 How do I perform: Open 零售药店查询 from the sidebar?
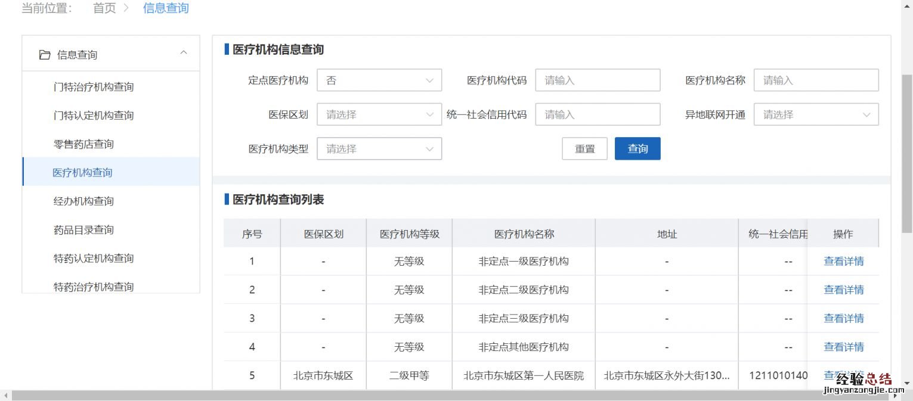pyautogui.click(x=83, y=144)
